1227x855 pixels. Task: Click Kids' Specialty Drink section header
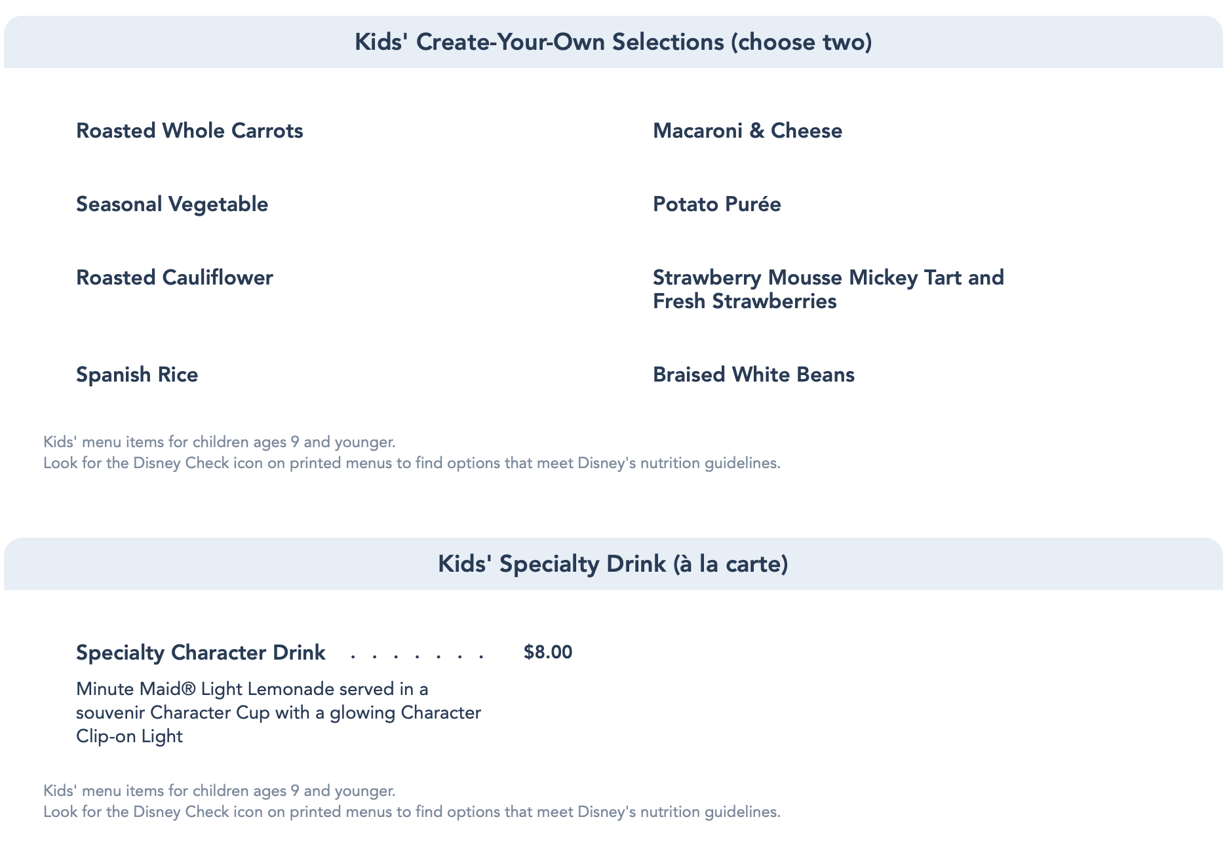613,564
